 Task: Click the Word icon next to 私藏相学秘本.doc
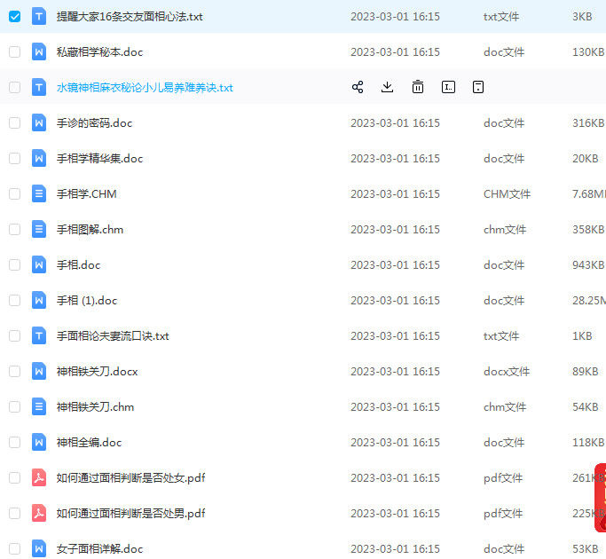[x=39, y=51]
